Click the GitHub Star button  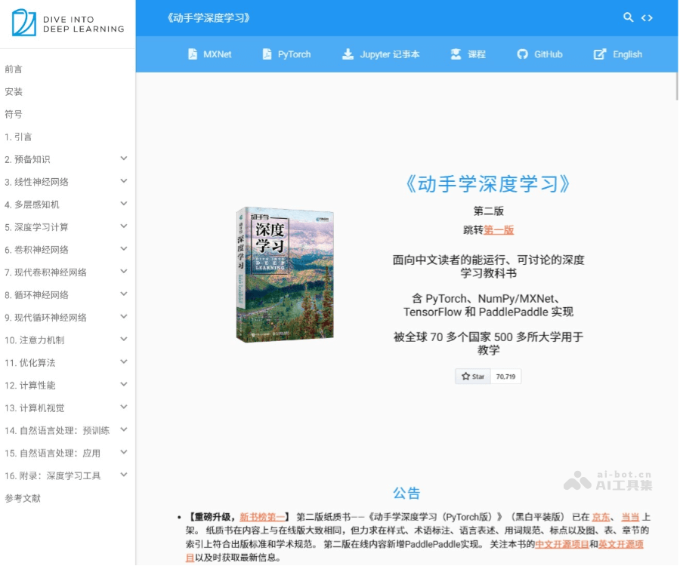pos(471,376)
